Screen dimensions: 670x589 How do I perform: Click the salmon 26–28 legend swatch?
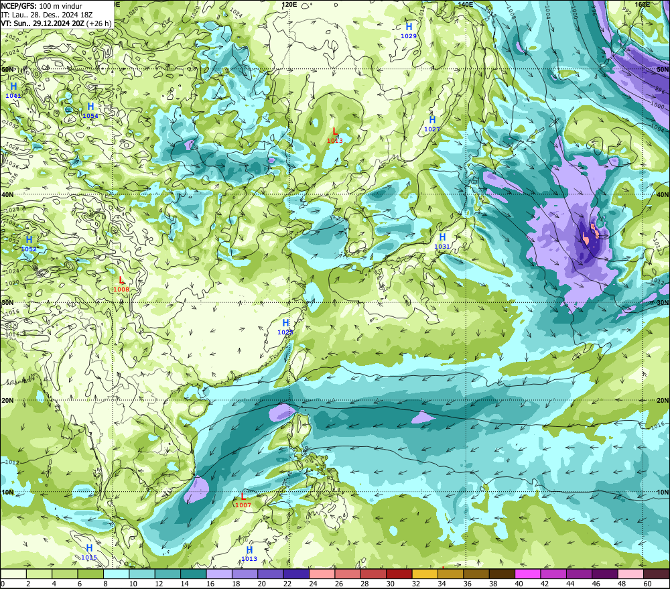pyautogui.click(x=348, y=574)
